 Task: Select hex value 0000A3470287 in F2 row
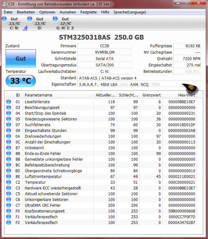pyautogui.click(x=182, y=222)
